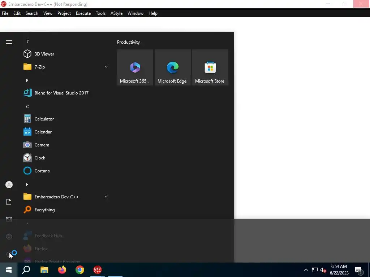This screenshot has height=277, width=370.
Task: Open the AStyle menu in Dev-C++
Action: tap(116, 13)
